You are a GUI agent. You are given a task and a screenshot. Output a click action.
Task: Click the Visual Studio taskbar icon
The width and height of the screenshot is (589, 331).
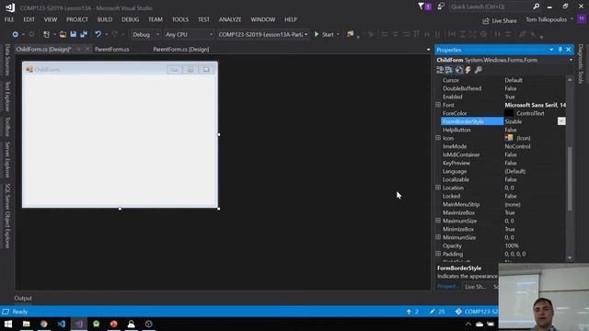click(x=79, y=324)
